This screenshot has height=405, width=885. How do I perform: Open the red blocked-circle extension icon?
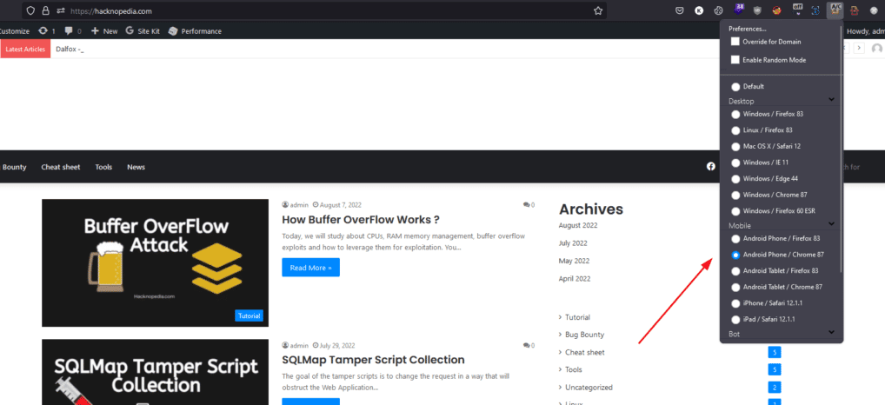(x=777, y=10)
